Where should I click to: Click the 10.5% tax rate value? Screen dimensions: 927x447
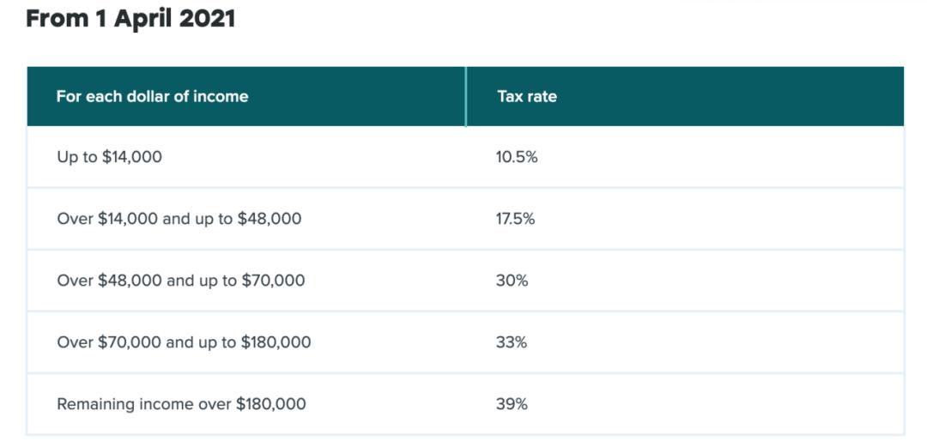pos(517,157)
